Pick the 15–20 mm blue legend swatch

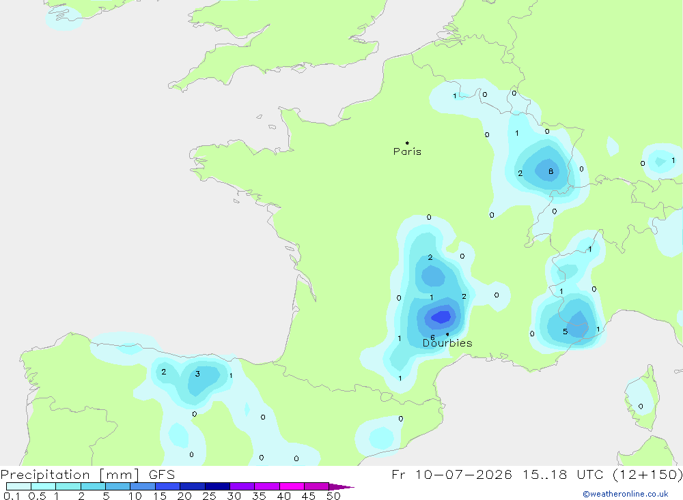[x=168, y=486]
